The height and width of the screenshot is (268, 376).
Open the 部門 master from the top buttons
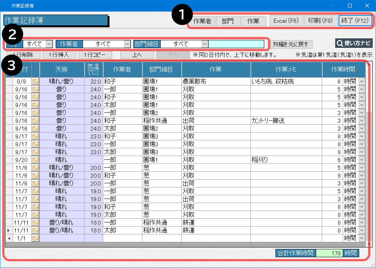[x=228, y=21]
